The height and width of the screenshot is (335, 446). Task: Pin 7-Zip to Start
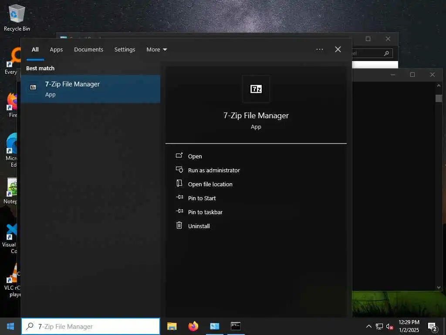[x=202, y=198]
